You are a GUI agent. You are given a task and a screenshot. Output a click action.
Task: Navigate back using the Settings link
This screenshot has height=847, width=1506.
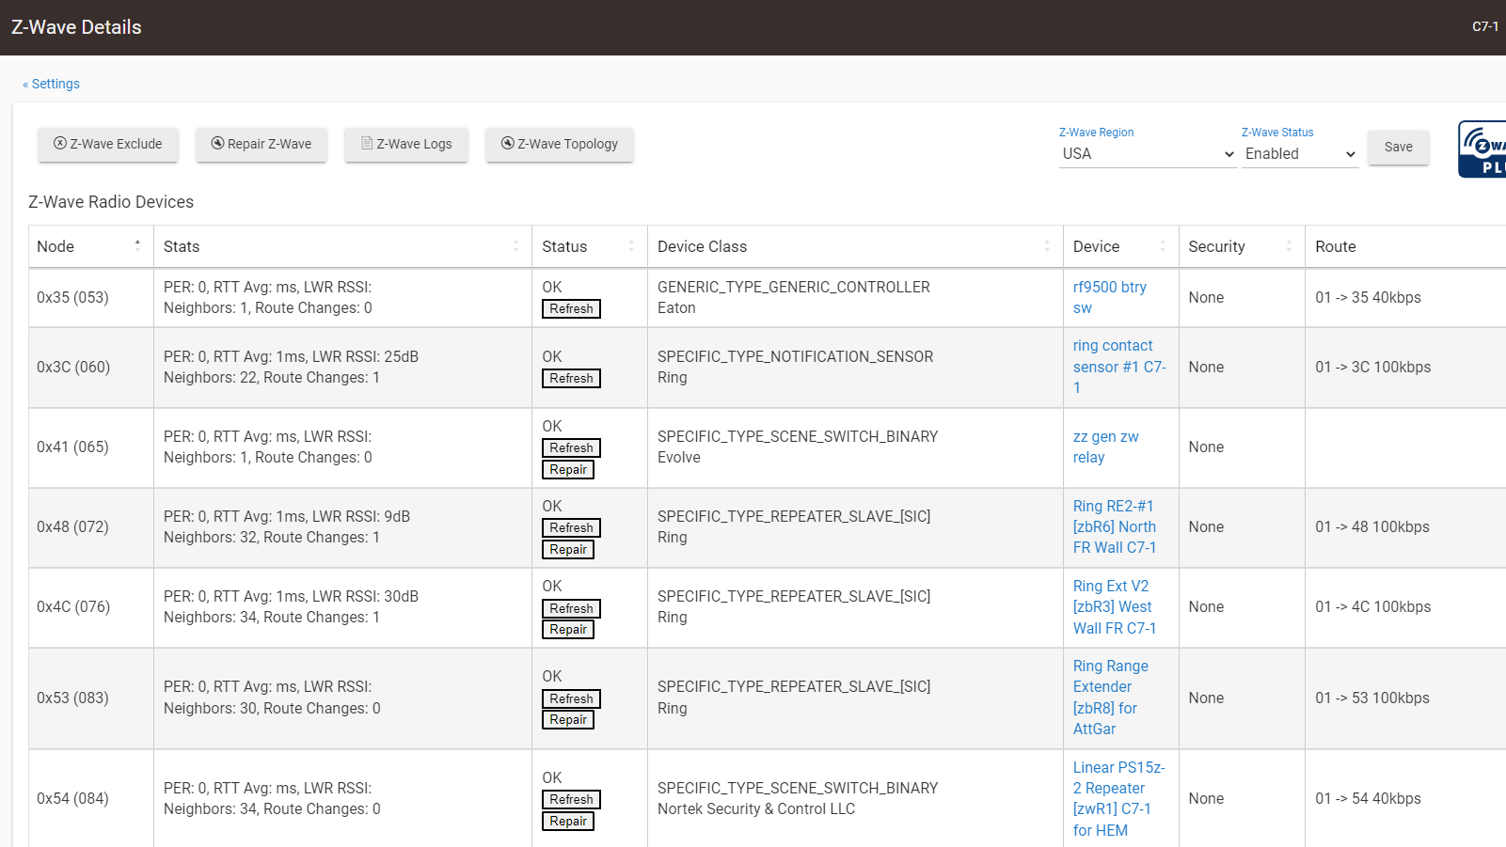pos(51,84)
